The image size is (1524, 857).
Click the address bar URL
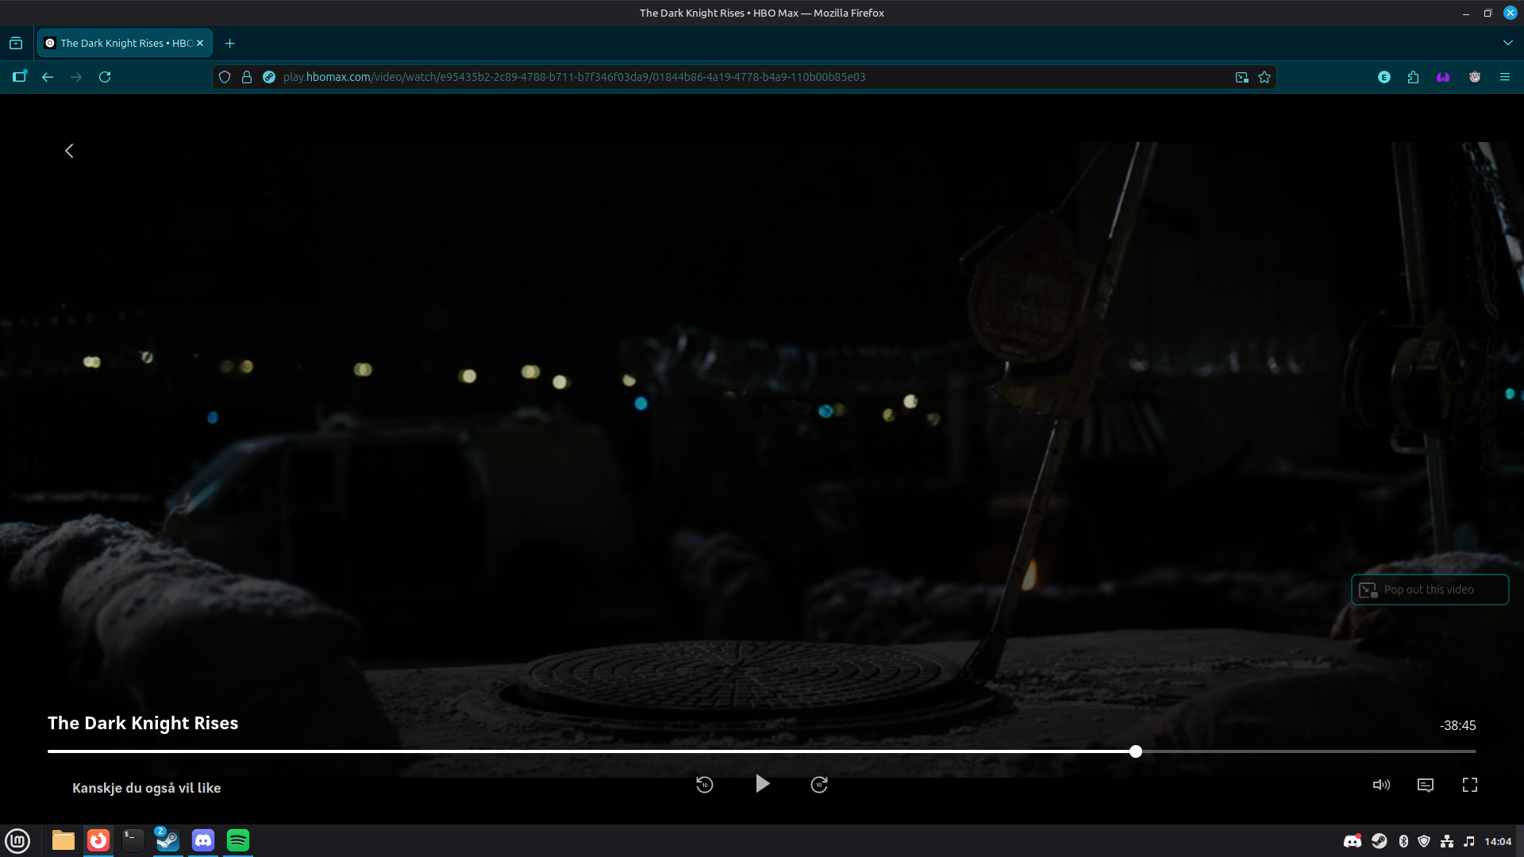point(574,77)
